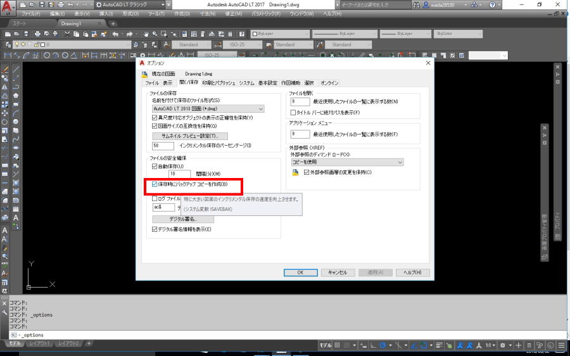570x356 pixels.
Task: Open help via question mark toolbar icon
Action: [242, 34]
